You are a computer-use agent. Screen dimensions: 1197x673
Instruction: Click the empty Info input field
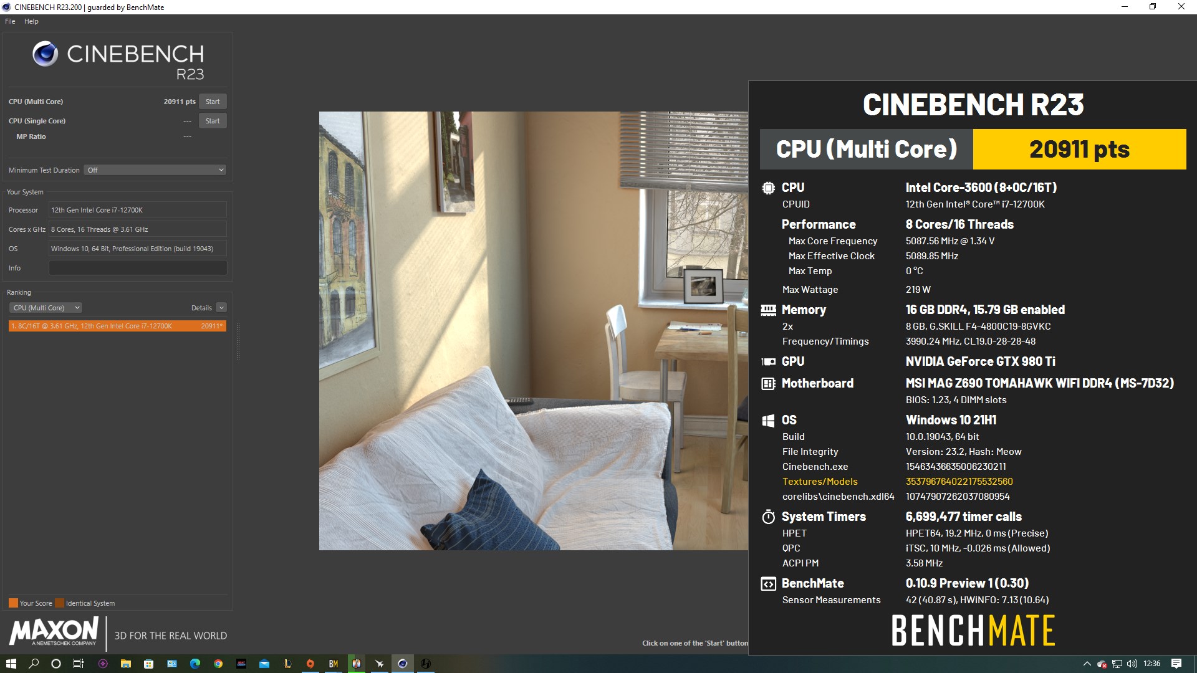click(x=138, y=268)
